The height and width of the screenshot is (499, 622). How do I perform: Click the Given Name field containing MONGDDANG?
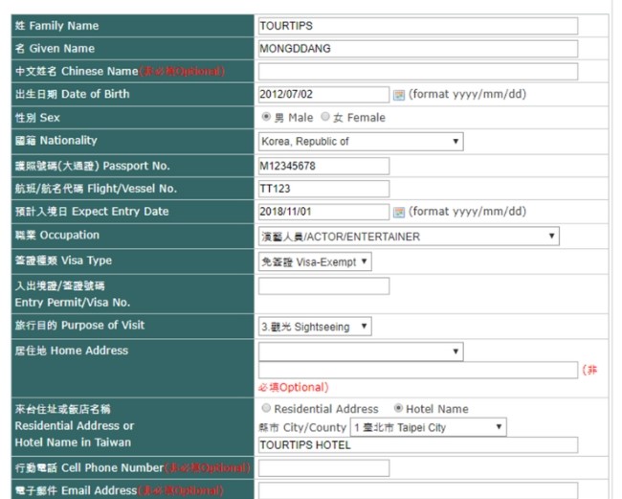pyautogui.click(x=418, y=49)
